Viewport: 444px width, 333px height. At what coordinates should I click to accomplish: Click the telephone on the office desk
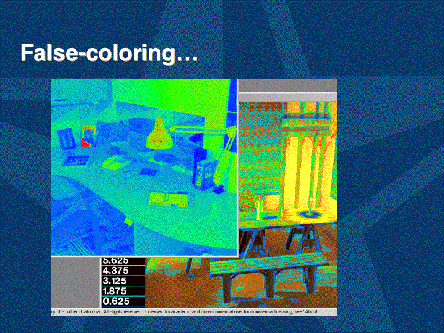point(116,163)
